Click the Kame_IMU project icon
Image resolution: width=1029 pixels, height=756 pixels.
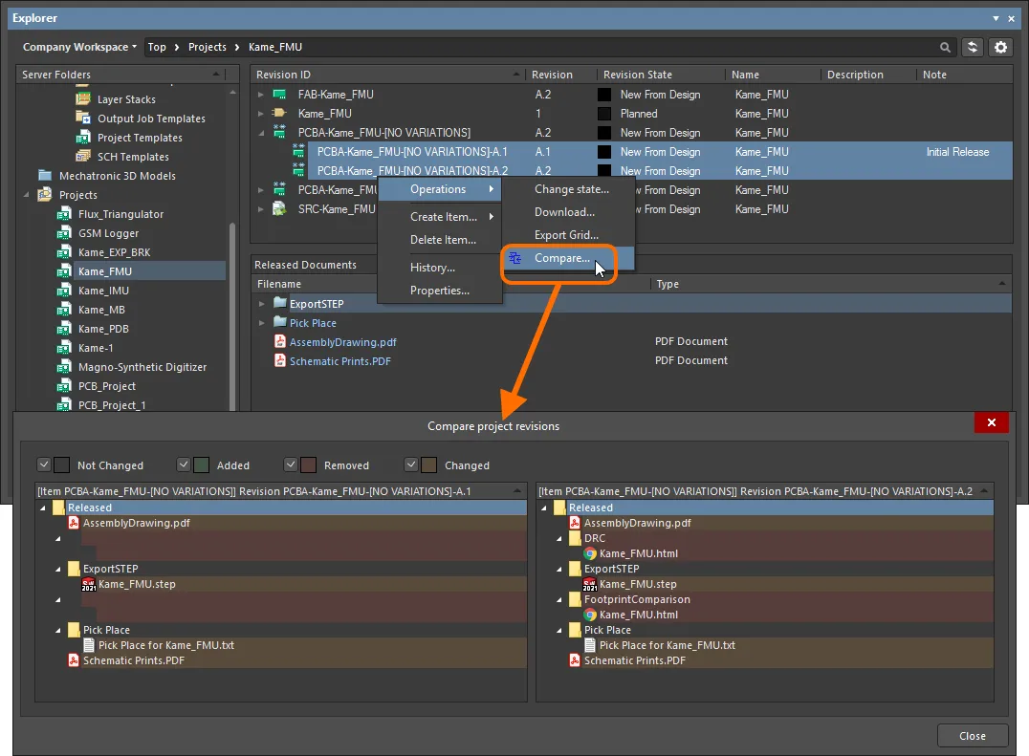[x=64, y=291]
